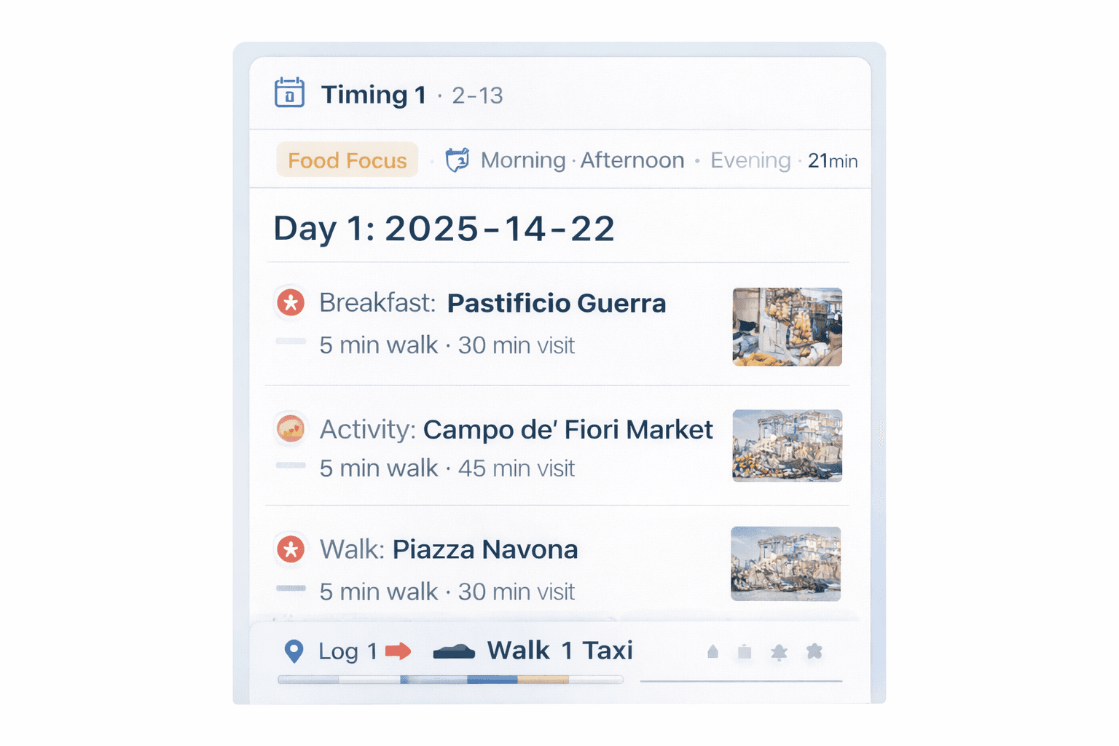This screenshot has height=746, width=1119.
Task: Expand the Day 1 heading
Action: pos(444,228)
